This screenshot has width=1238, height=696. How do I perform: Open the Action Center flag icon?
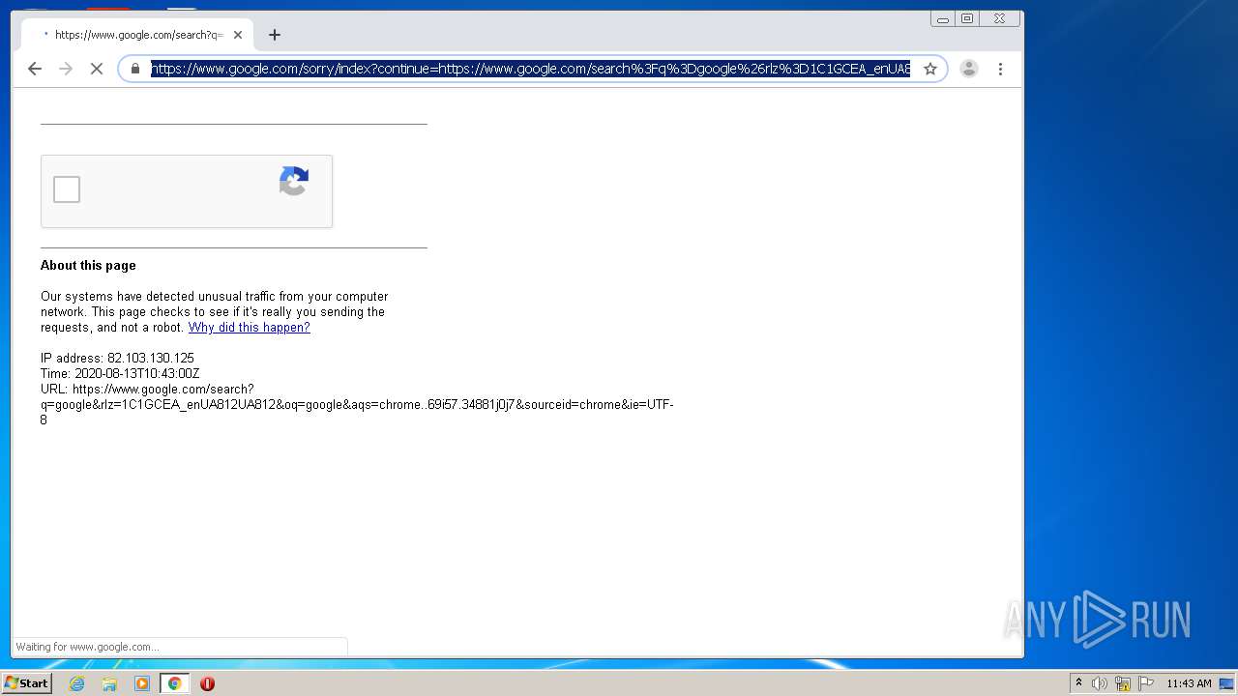(x=1146, y=683)
